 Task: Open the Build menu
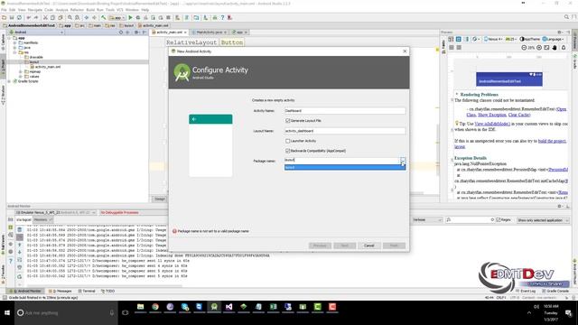[x=90, y=10]
